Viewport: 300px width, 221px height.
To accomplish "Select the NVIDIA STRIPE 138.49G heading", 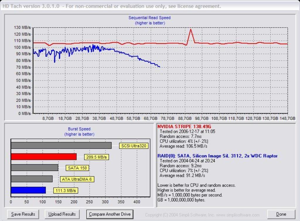I will (x=184, y=126).
